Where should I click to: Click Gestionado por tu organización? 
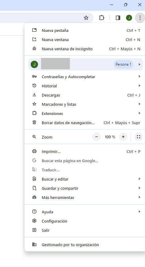pos(85,245)
